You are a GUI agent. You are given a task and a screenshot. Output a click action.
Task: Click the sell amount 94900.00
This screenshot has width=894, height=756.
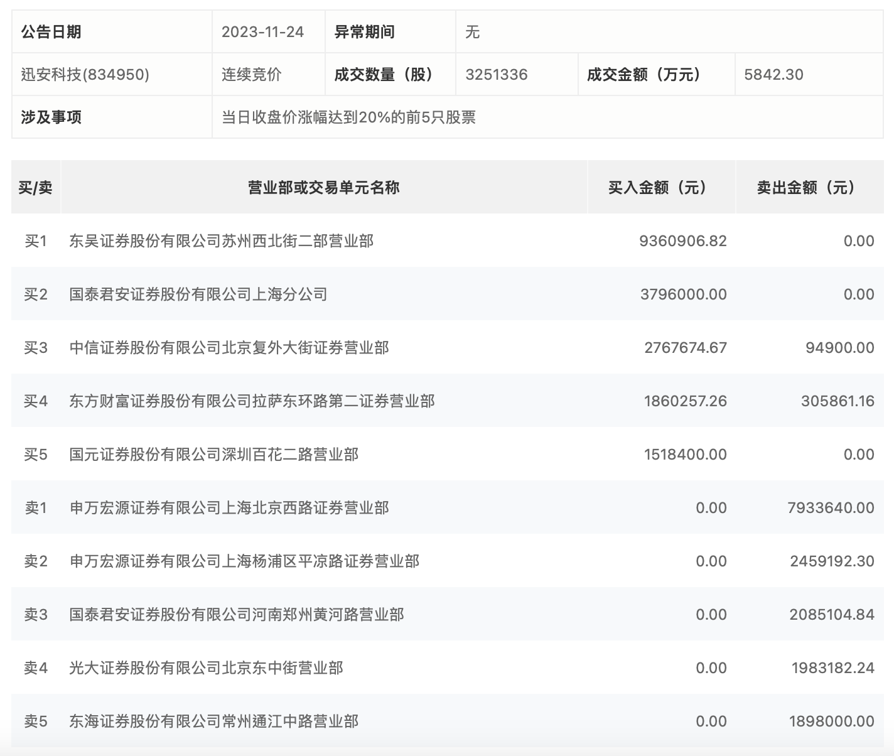tap(840, 347)
